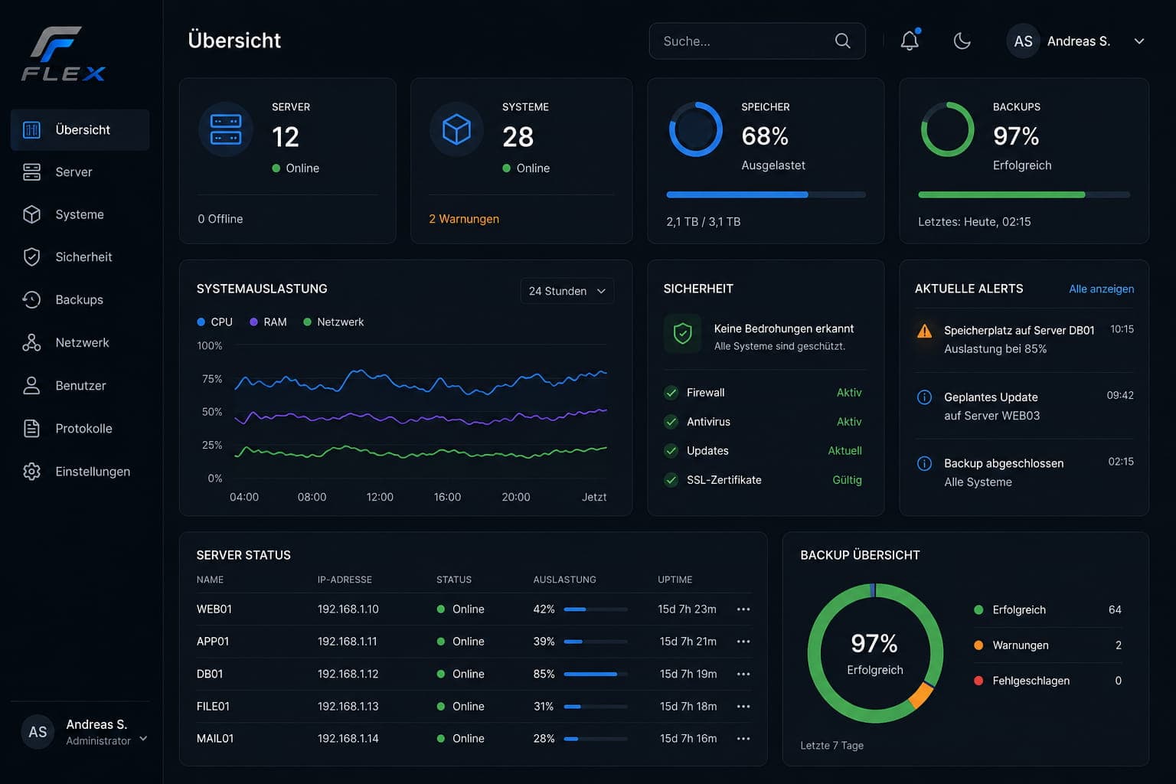
Task: Open the Sicherheit page
Action: [x=80, y=257]
